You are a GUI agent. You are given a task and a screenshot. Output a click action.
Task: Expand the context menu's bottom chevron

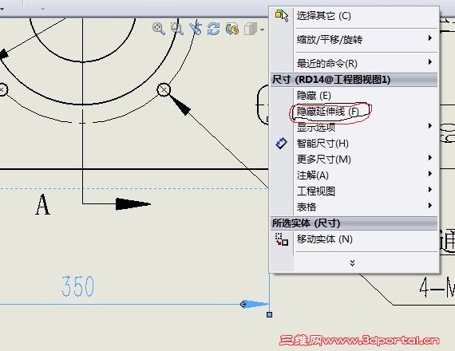click(x=352, y=263)
